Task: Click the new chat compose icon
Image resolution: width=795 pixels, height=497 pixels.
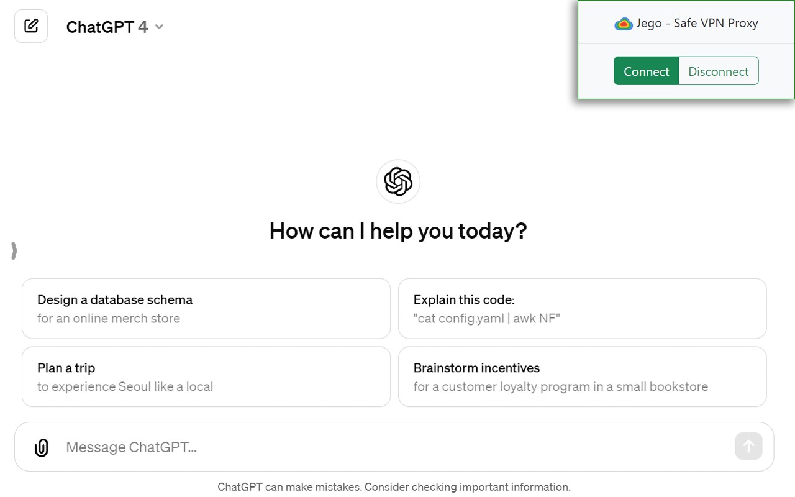Action: pyautogui.click(x=31, y=26)
